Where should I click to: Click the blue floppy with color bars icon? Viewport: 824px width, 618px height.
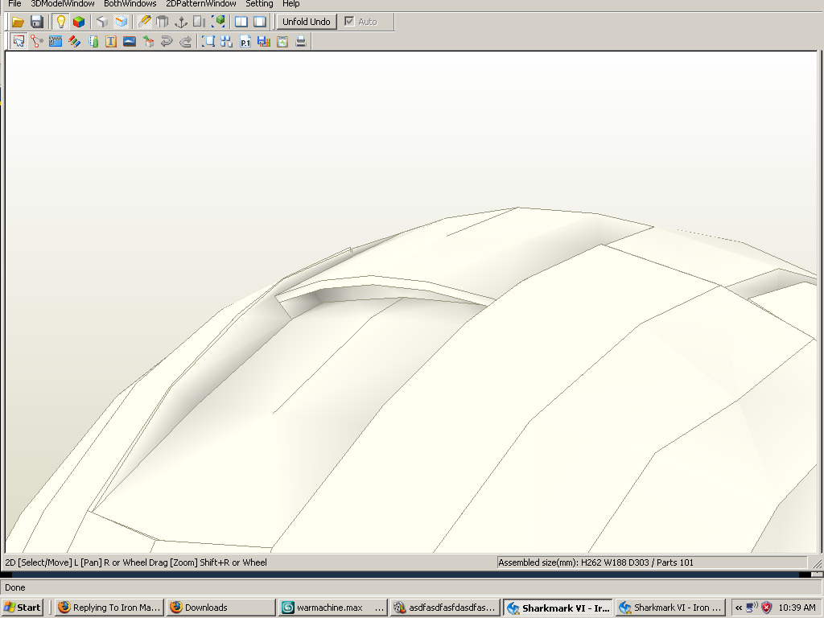(264, 42)
